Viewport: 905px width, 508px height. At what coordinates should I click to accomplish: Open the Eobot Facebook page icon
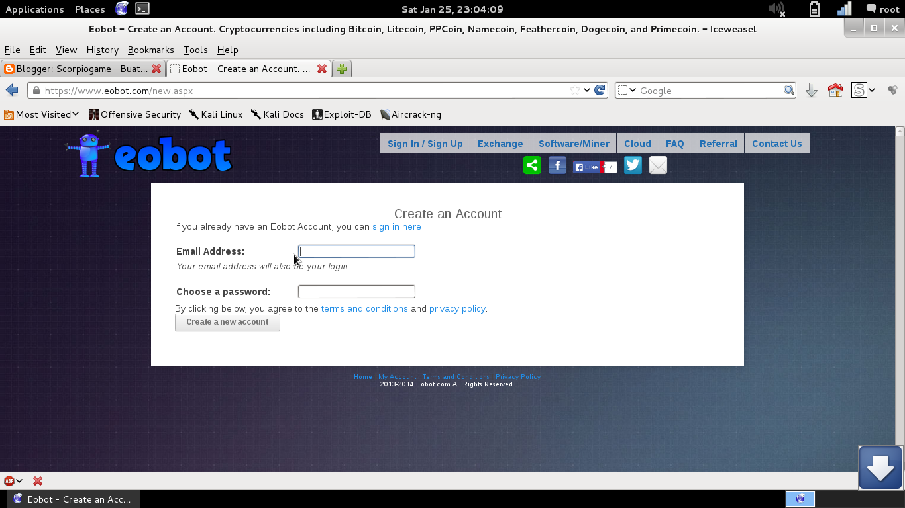pyautogui.click(x=557, y=165)
